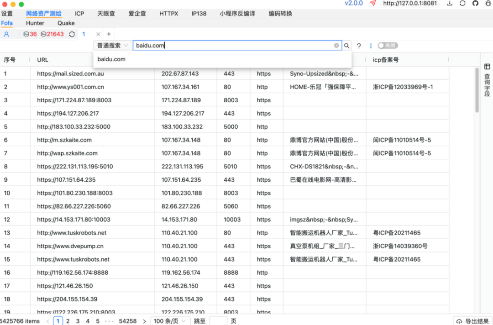
Task: Click the question mark help icon beside search
Action: [358, 46]
